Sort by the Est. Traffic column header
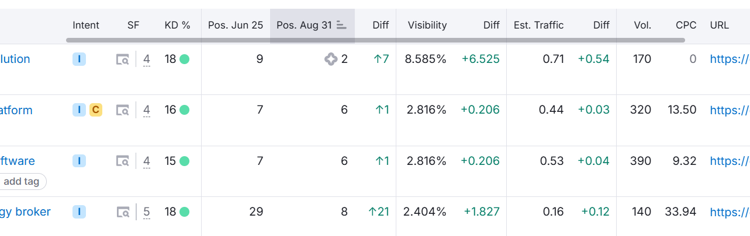The height and width of the screenshot is (236, 750). point(538,26)
